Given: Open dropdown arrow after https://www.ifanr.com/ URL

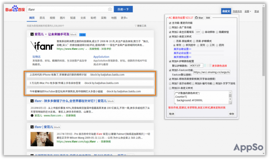Looking at the screenshot, I should (x=86, y=49).
